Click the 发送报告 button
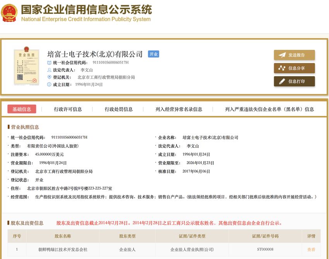Screen dimensions: 329x259 tap(295, 55)
